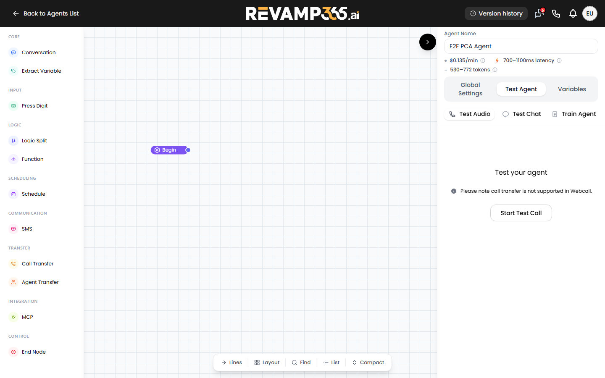Click the tokens info icon

[x=495, y=70]
